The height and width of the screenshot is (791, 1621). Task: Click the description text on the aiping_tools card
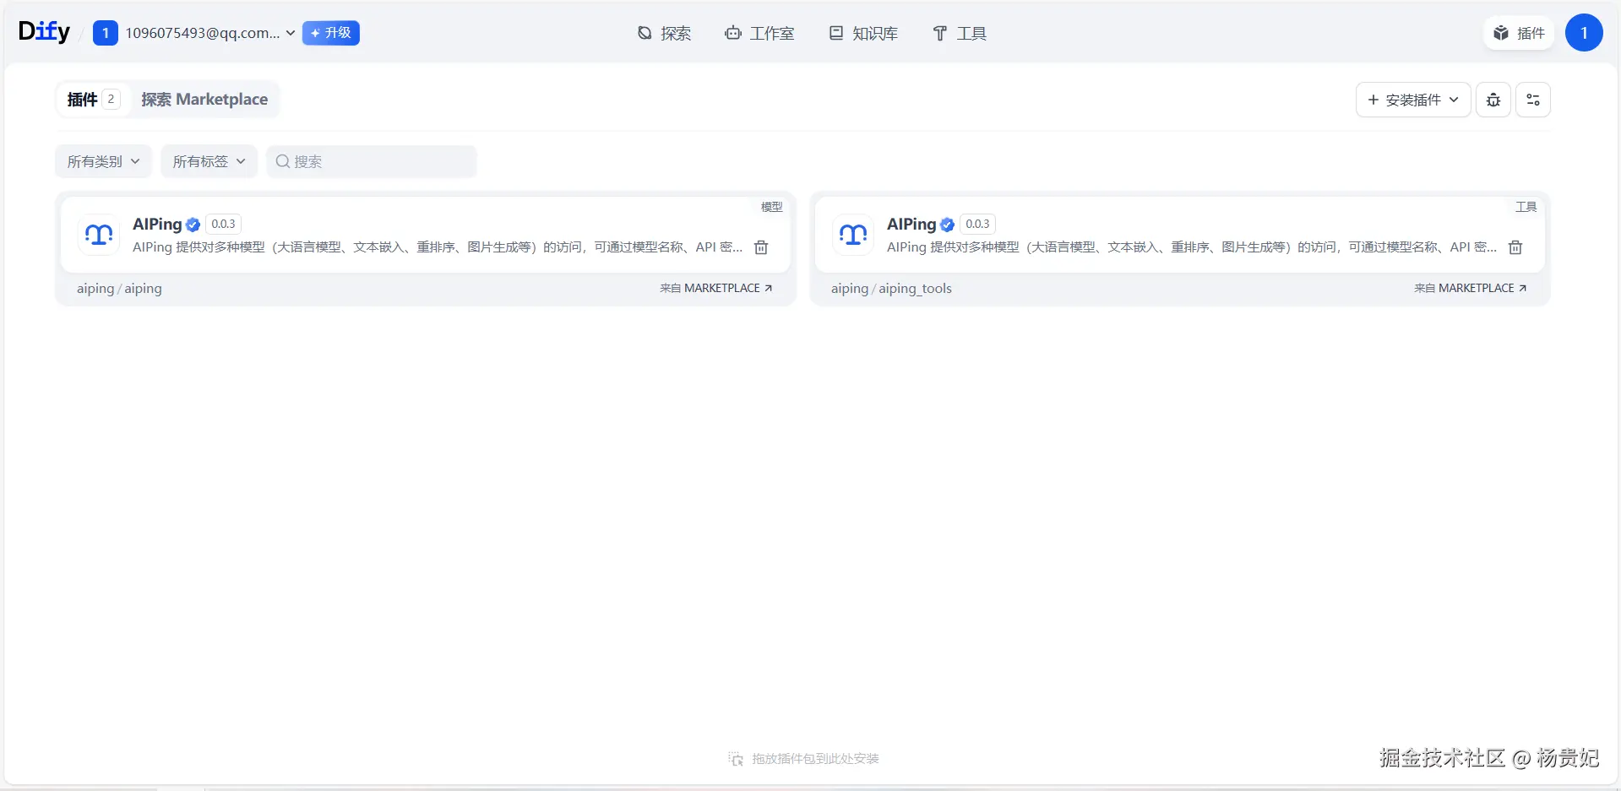pyautogui.click(x=1192, y=247)
